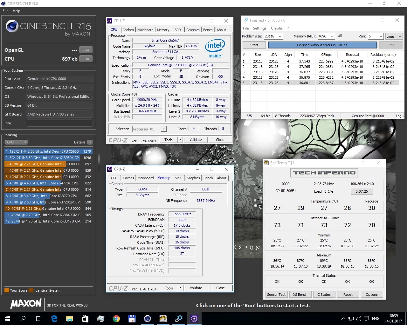The width and height of the screenshot is (407, 325).
Task: Select the Core i7-4770K ranking entry
Action: pos(48,183)
